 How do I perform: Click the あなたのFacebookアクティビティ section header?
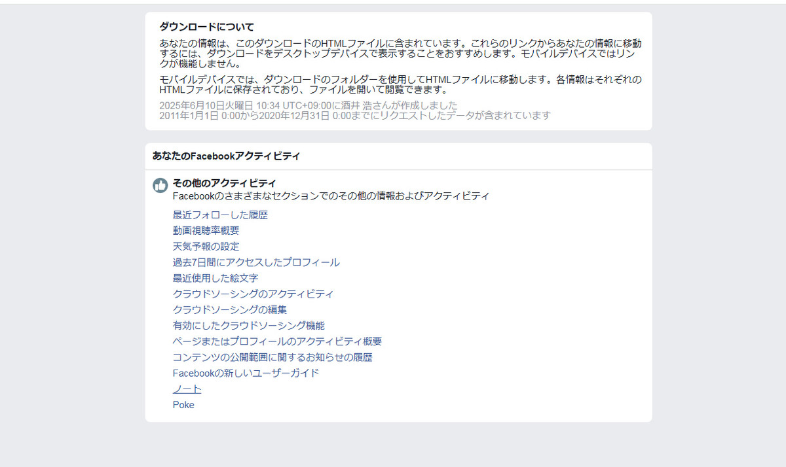click(226, 156)
